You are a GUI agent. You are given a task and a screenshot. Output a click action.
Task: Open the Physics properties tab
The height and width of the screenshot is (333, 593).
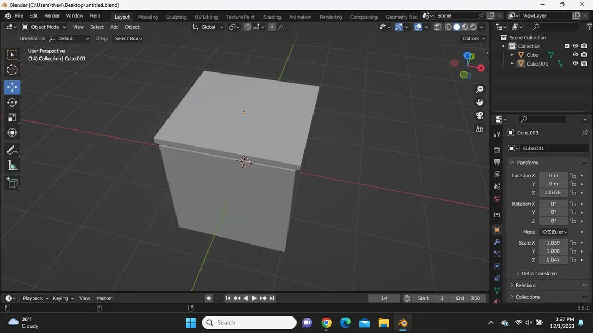click(497, 266)
